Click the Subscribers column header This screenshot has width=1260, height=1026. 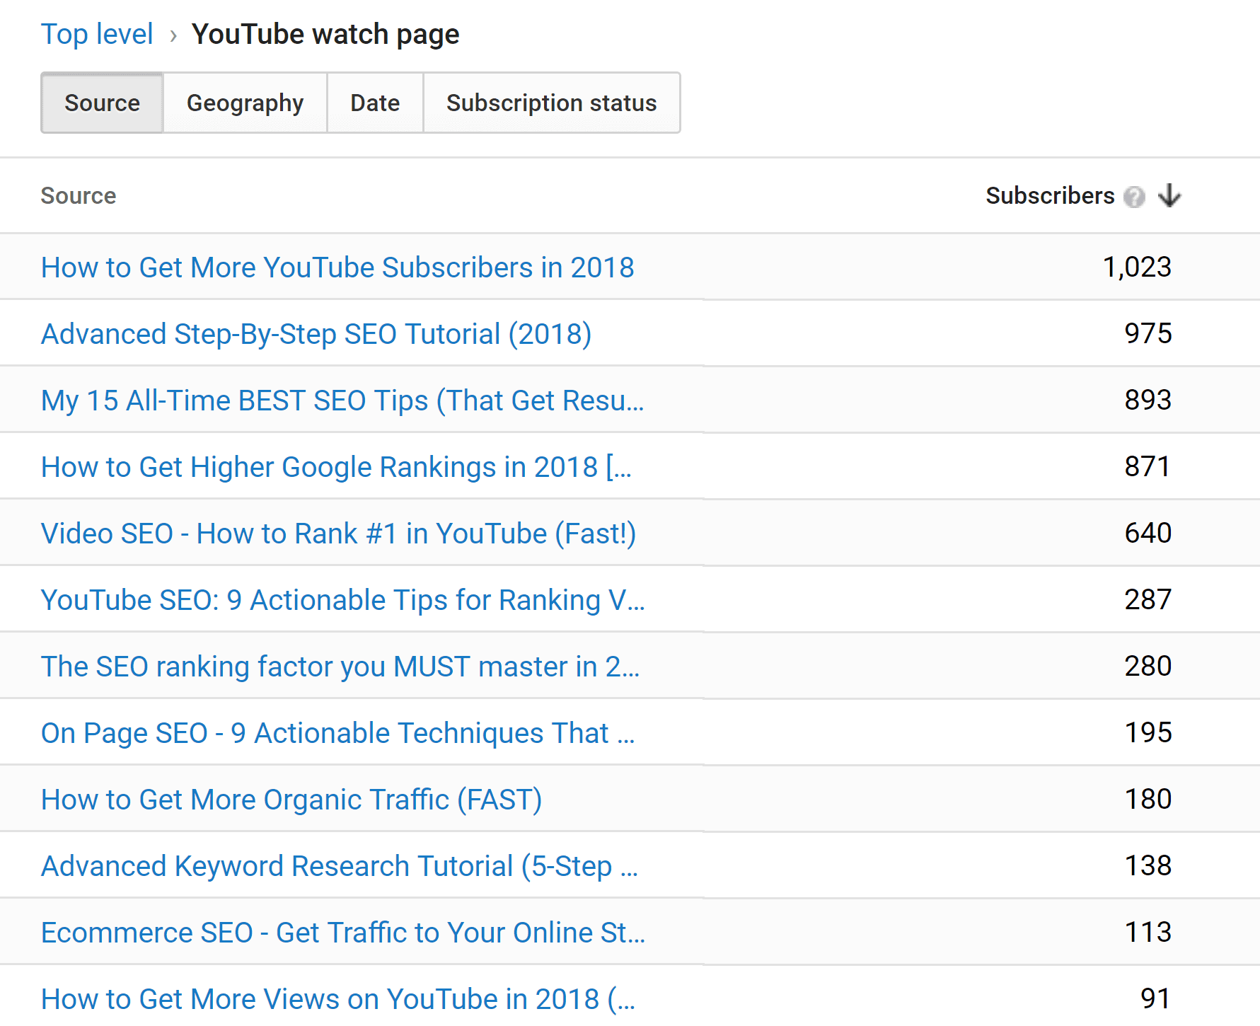[x=1050, y=195]
